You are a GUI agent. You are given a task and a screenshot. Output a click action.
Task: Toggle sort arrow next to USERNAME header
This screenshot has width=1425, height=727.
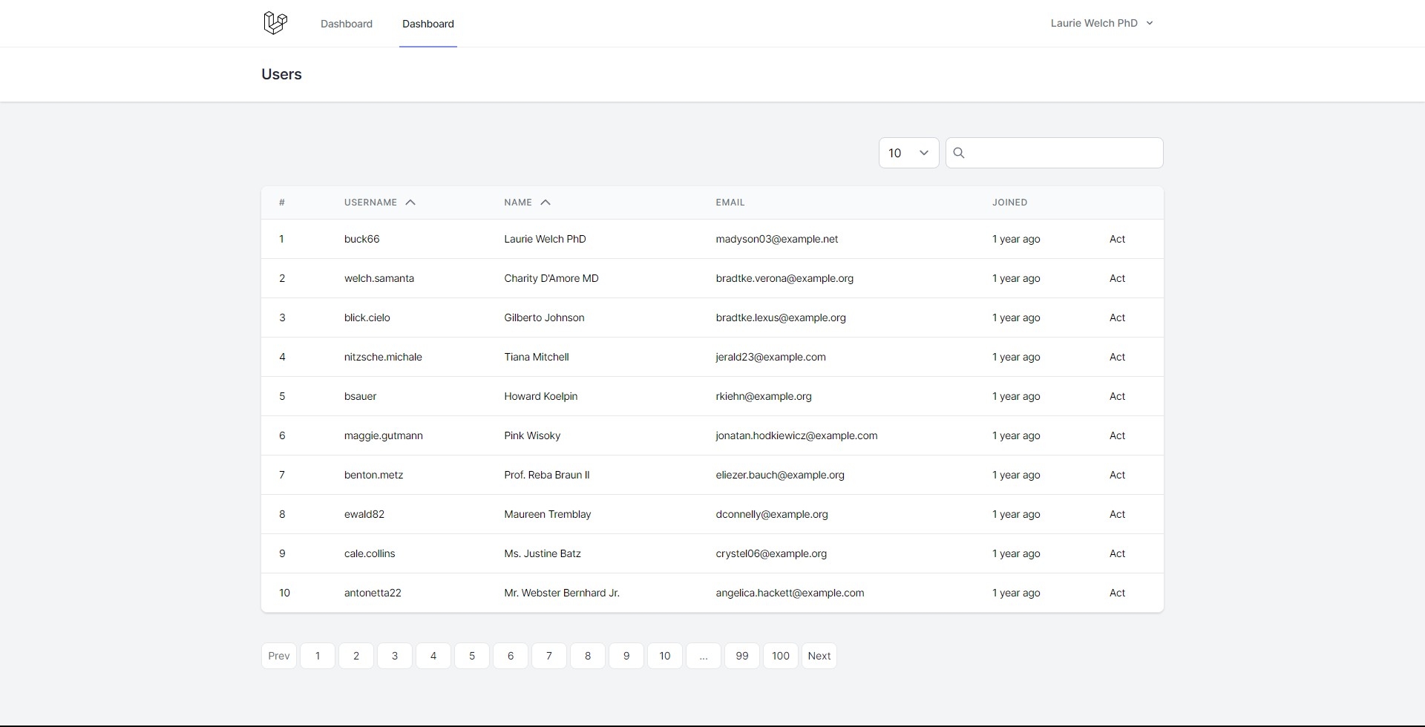410,203
